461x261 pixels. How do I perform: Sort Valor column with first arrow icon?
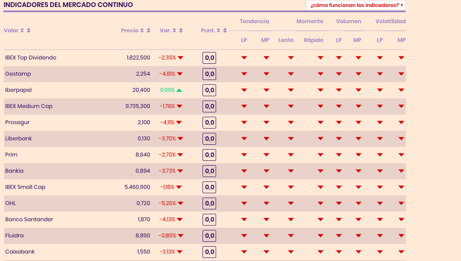(22, 30)
